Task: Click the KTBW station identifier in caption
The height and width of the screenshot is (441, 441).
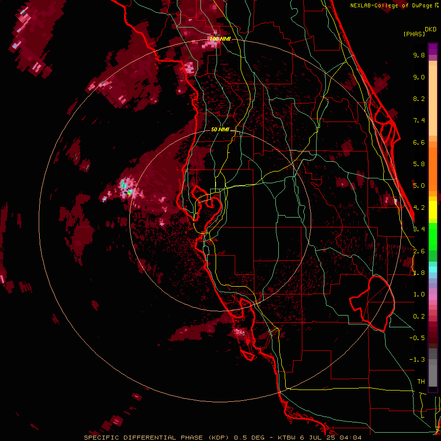Action: (x=287, y=438)
